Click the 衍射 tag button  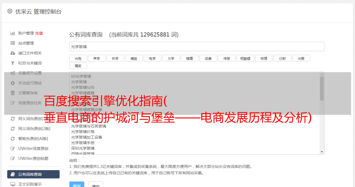[282, 58]
